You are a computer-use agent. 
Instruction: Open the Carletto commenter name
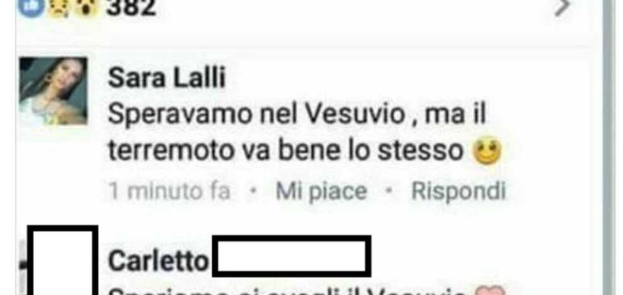click(x=158, y=262)
